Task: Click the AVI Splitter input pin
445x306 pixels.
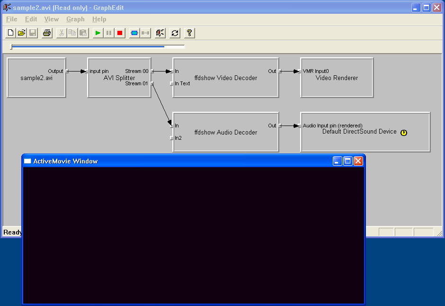Action: point(86,71)
